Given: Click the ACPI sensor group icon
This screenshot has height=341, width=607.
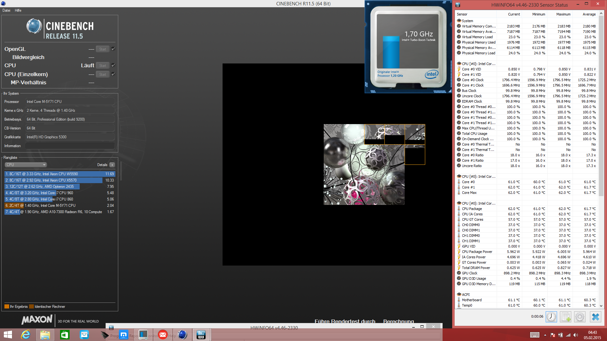Looking at the screenshot, I should [459, 294].
